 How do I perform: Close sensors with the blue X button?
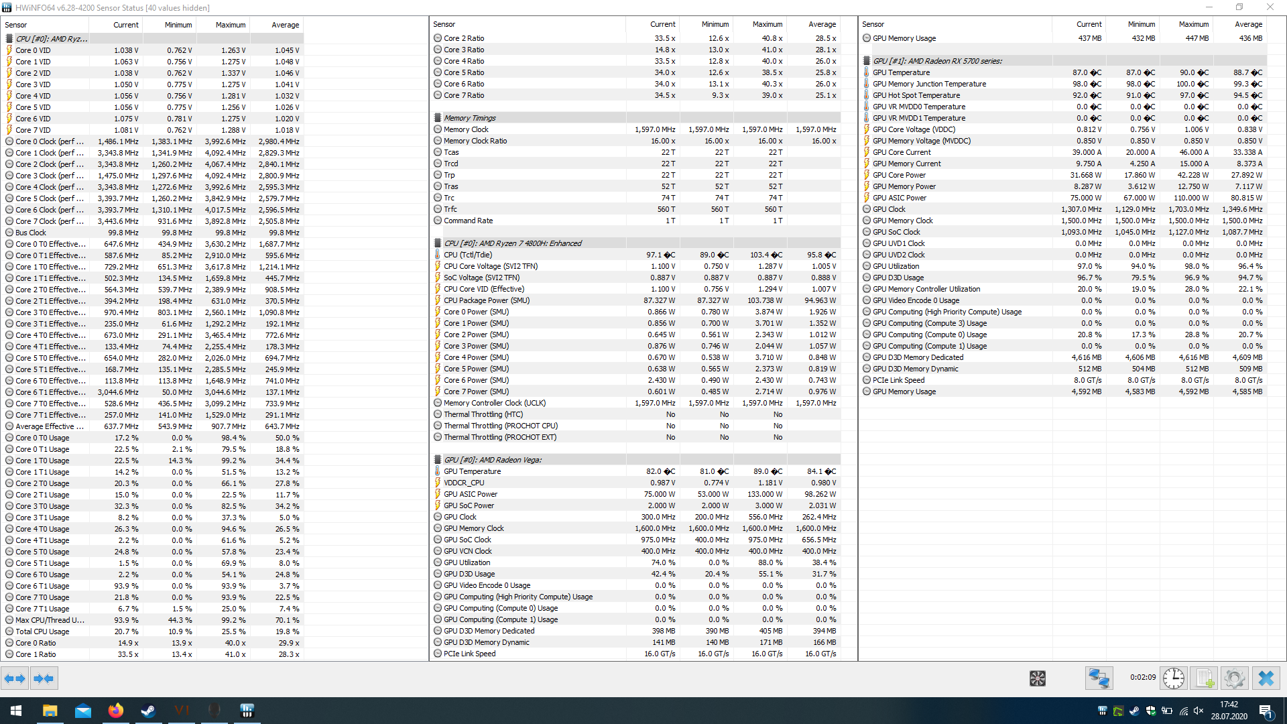pyautogui.click(x=1266, y=678)
